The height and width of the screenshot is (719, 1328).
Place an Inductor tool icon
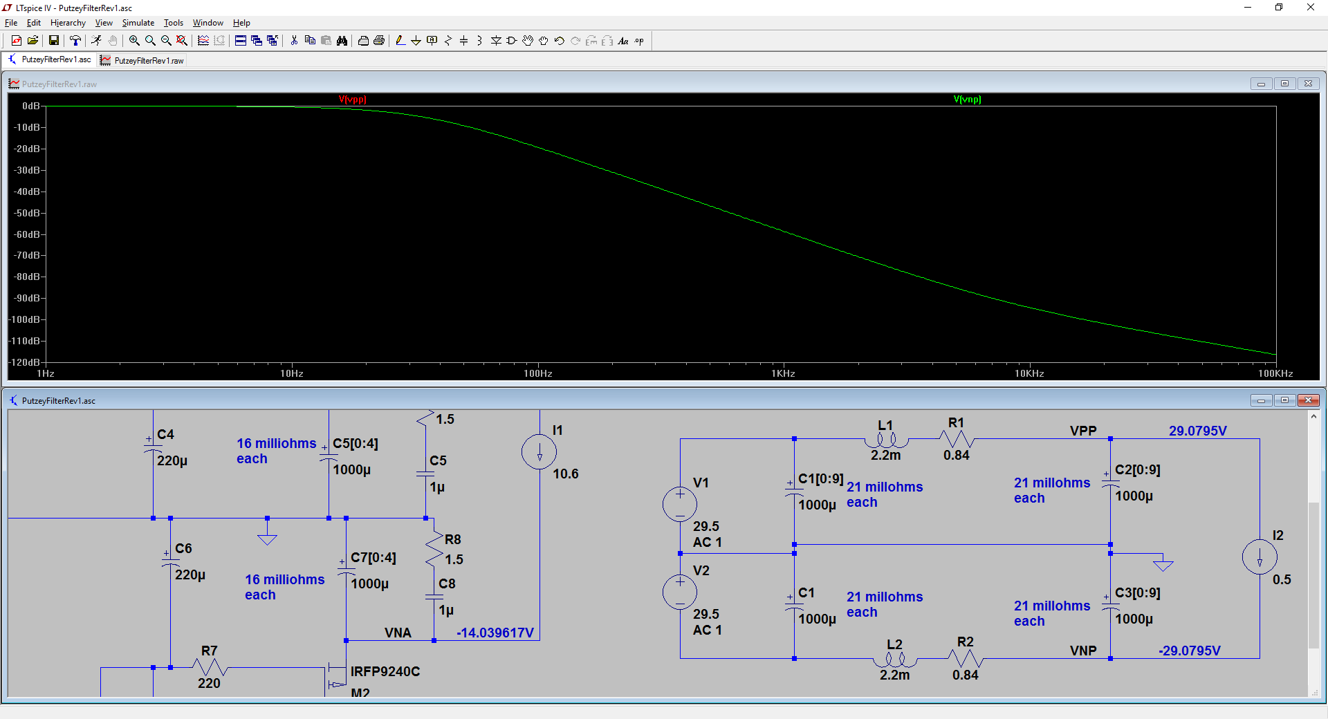tap(480, 41)
